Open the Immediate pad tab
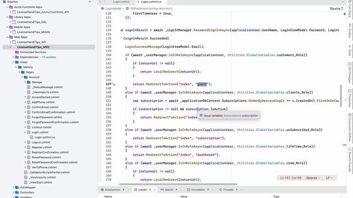This screenshot has width=353, height=198. [x=198, y=190]
